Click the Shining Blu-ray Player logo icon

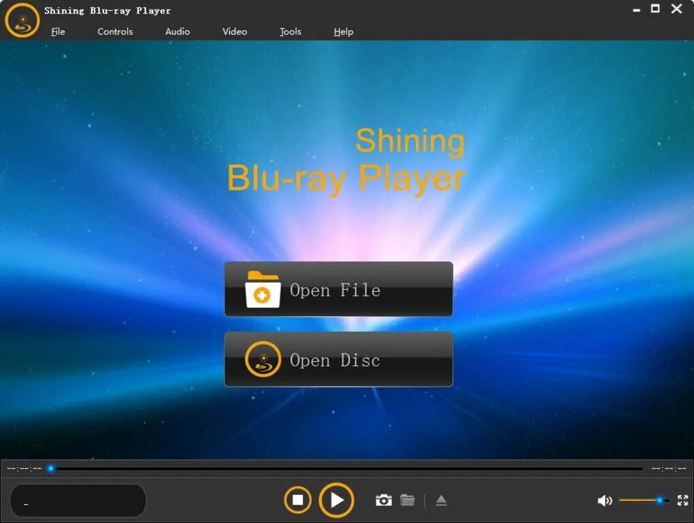pyautogui.click(x=22, y=20)
